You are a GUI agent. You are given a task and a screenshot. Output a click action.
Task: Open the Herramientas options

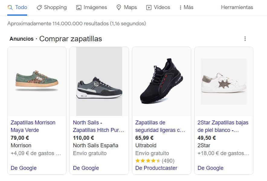tap(237, 7)
